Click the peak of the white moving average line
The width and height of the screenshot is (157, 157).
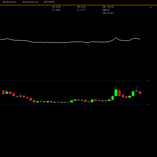pyautogui.click(x=116, y=38)
